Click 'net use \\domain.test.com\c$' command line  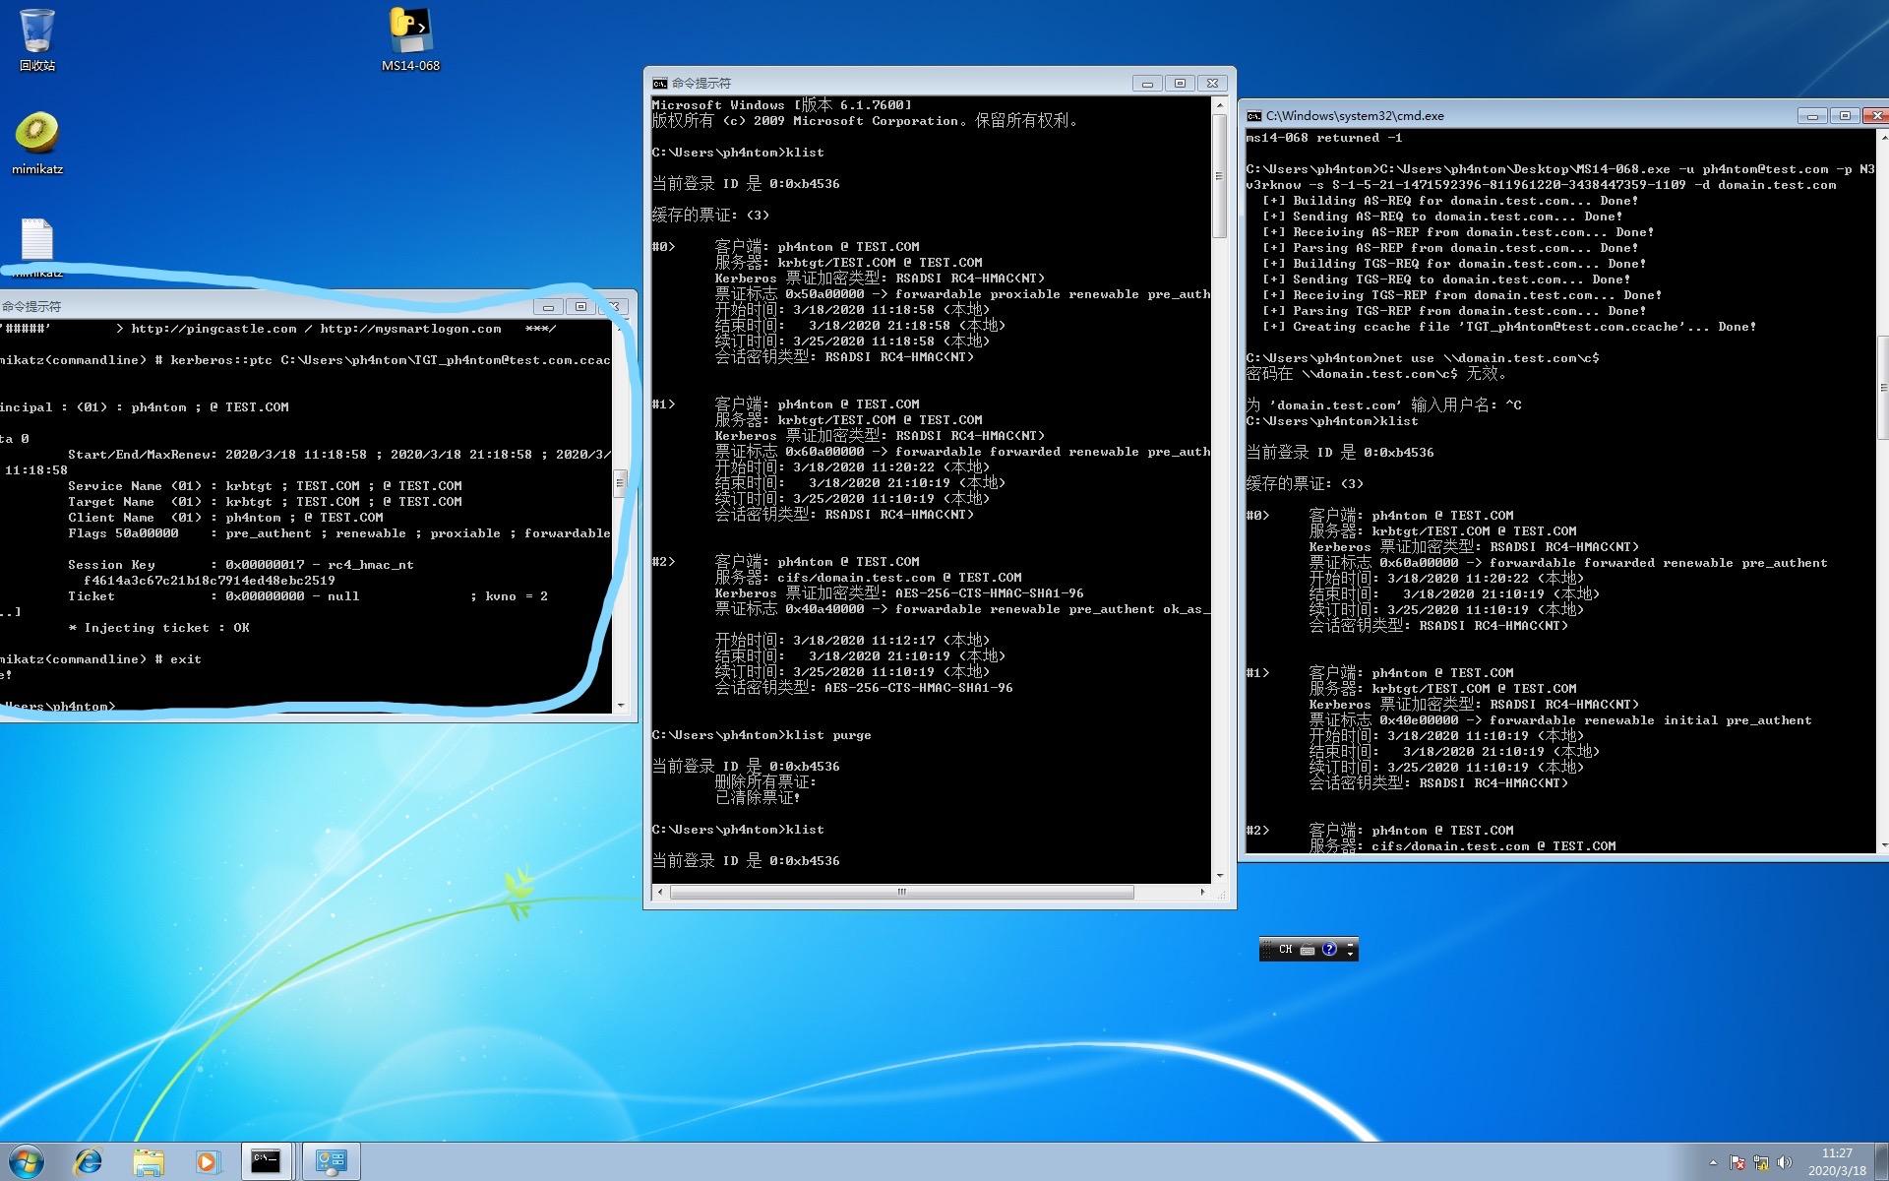tap(1423, 358)
